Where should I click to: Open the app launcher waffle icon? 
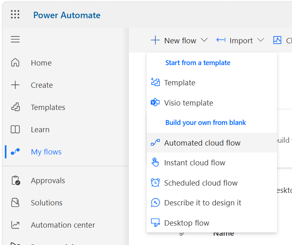click(x=15, y=15)
